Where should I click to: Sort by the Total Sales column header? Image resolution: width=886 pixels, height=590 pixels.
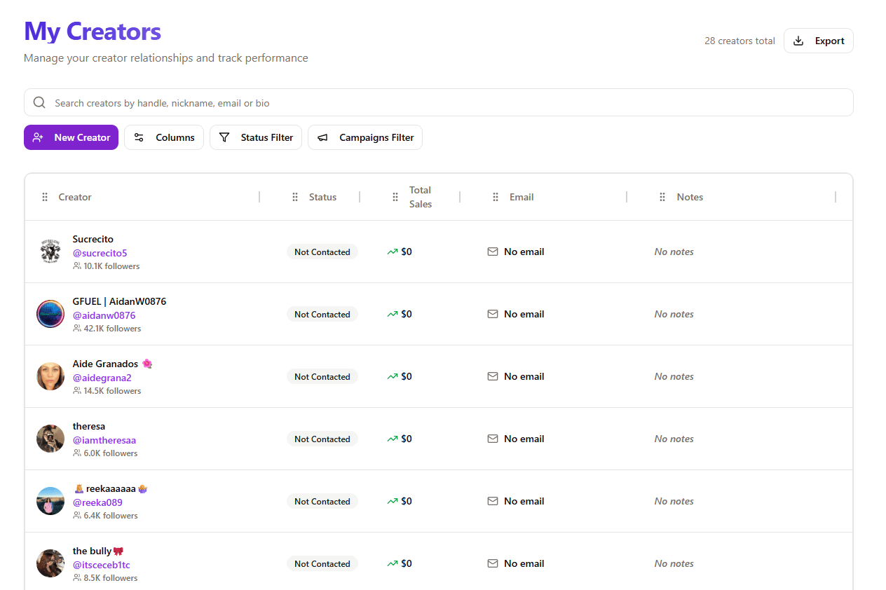(420, 197)
